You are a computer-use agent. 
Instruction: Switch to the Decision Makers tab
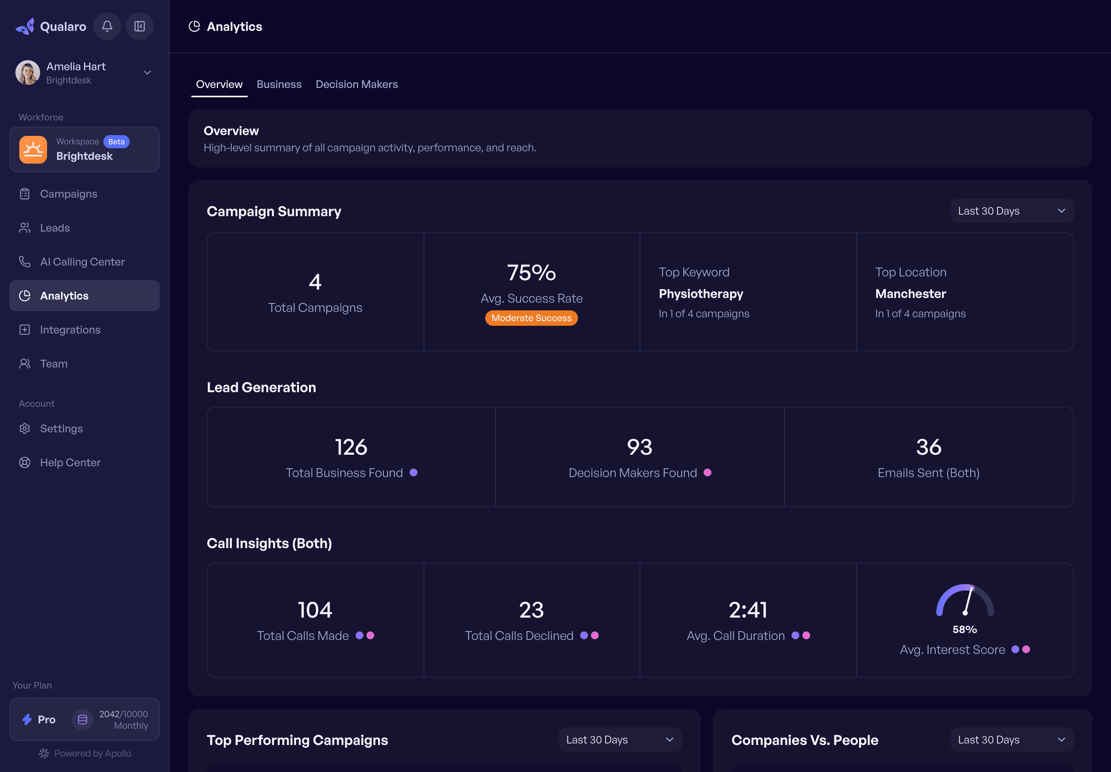point(357,84)
